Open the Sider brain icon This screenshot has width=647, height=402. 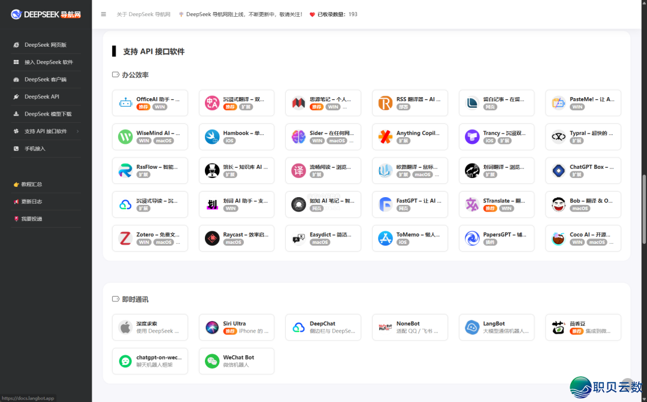tap(299, 137)
